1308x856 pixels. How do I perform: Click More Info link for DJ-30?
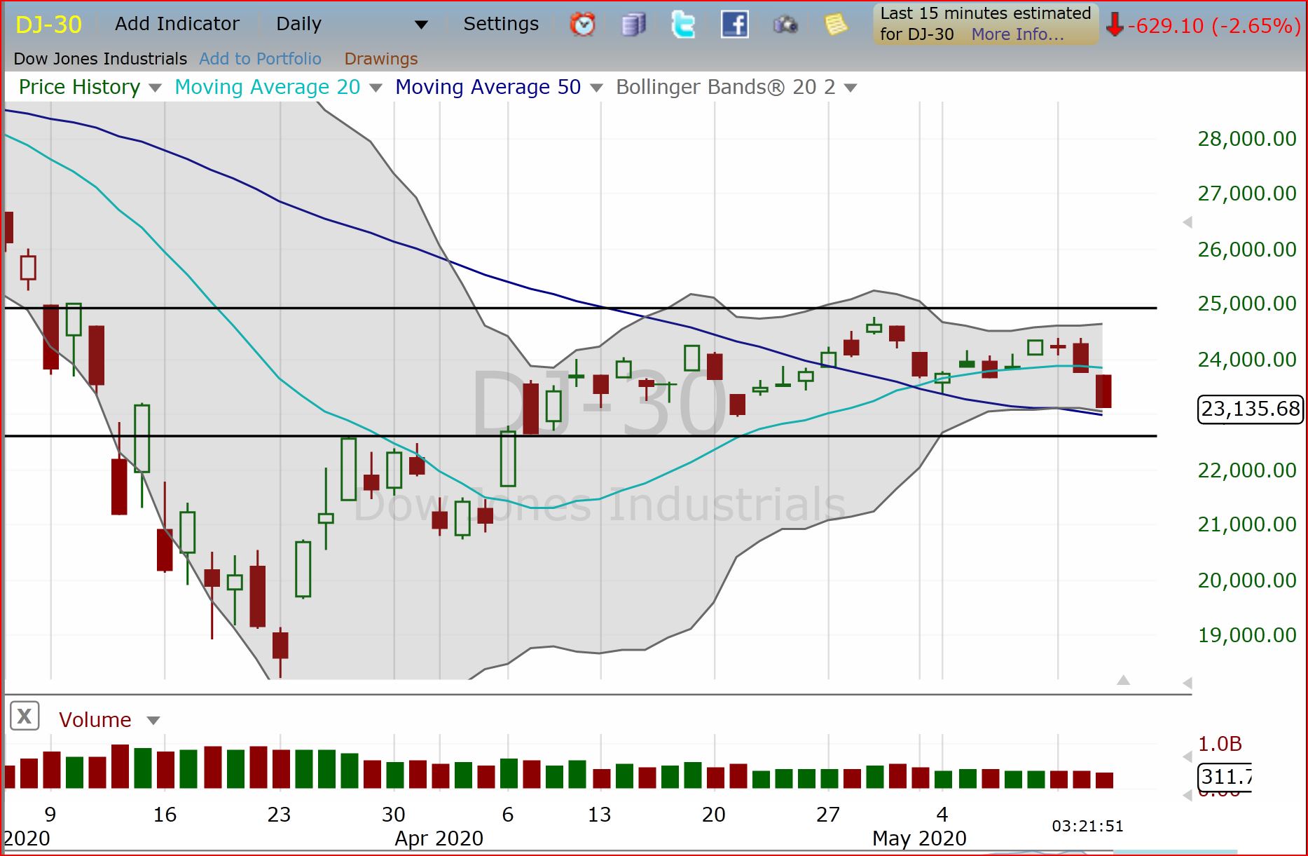[1017, 34]
